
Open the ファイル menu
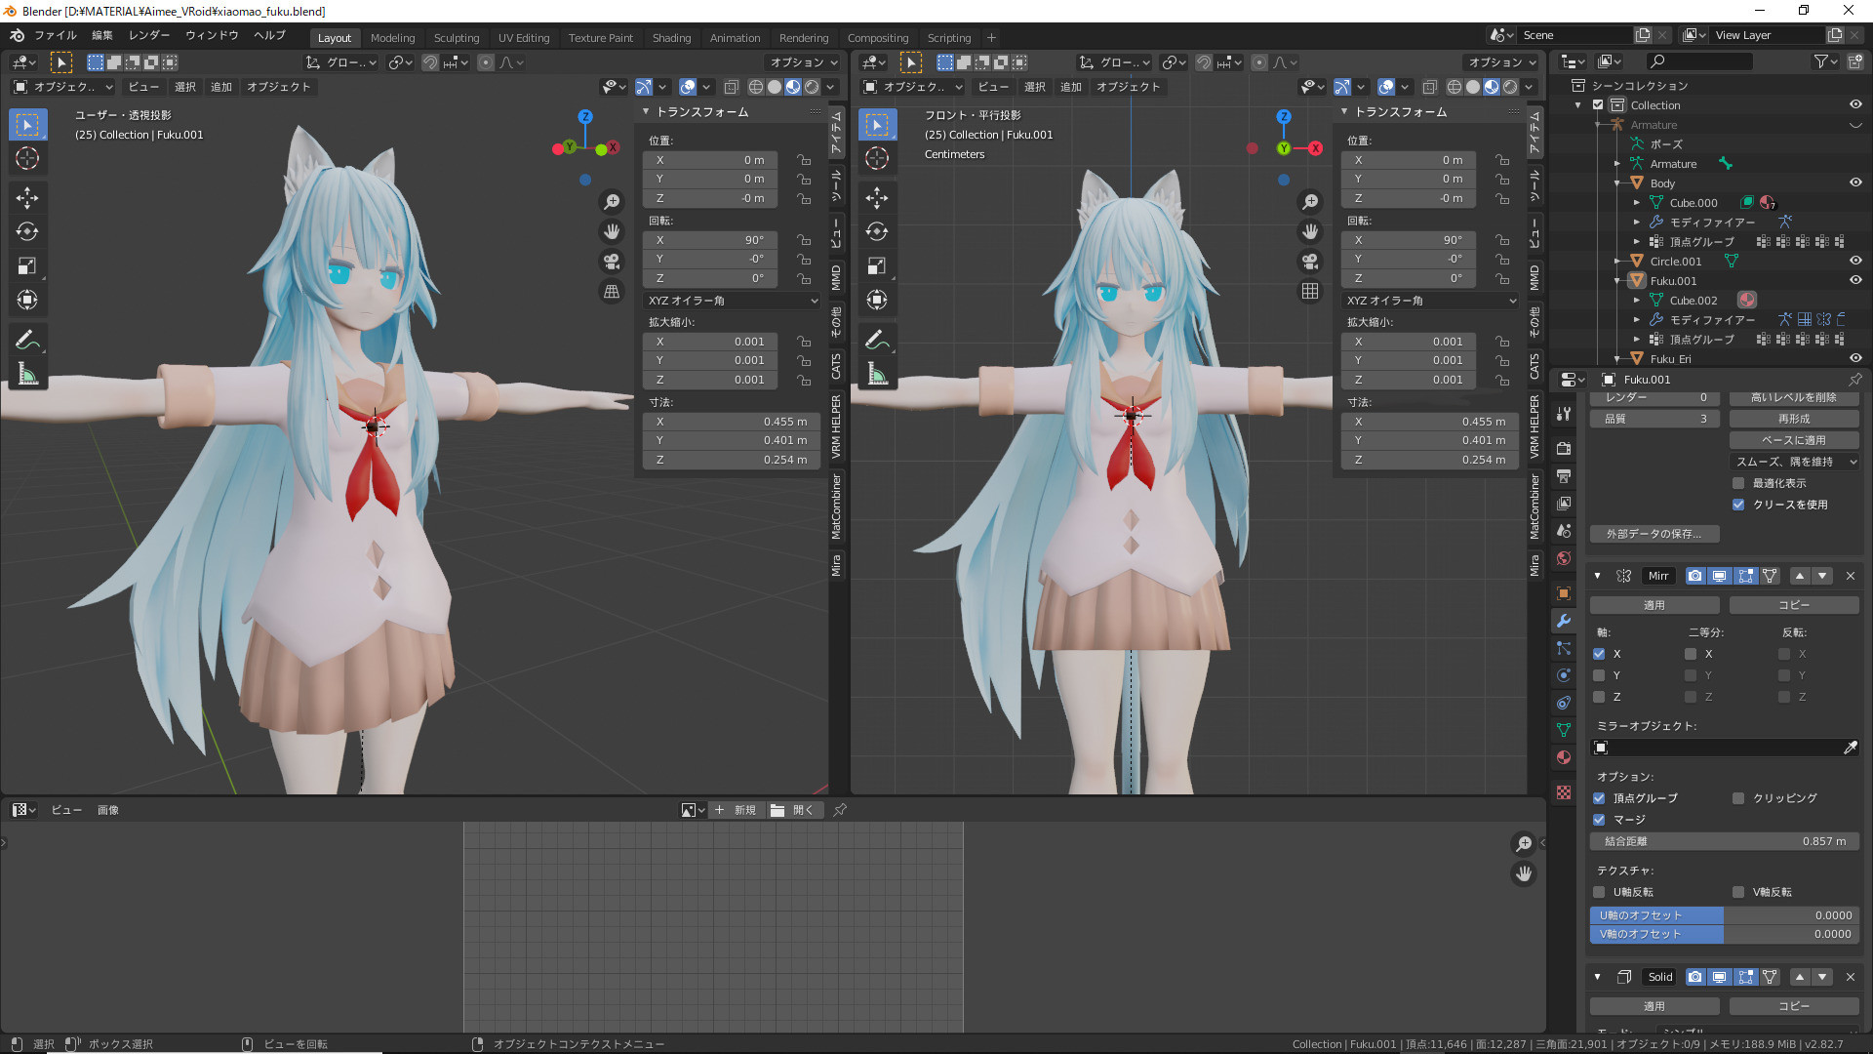[55, 35]
